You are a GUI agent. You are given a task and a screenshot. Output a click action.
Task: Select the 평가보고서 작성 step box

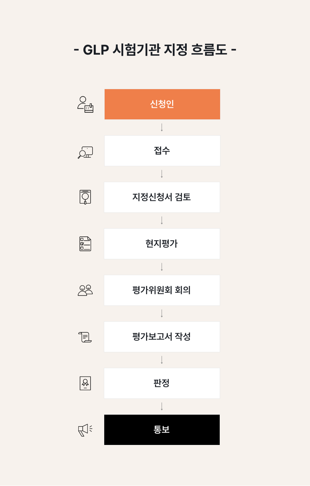[x=162, y=337]
